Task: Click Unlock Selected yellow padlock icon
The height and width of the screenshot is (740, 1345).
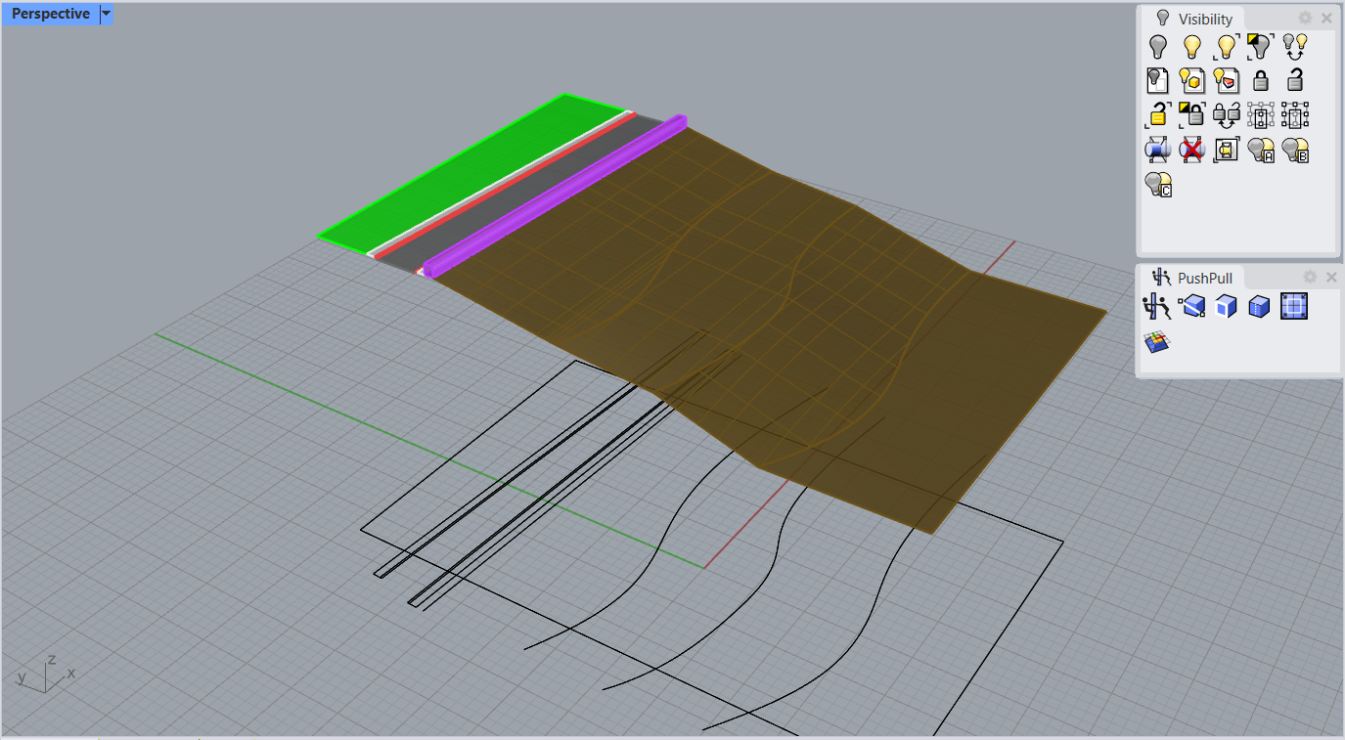Action: click(x=1158, y=115)
